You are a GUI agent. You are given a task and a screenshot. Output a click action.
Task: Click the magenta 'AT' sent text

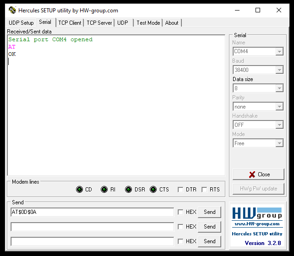point(11,47)
